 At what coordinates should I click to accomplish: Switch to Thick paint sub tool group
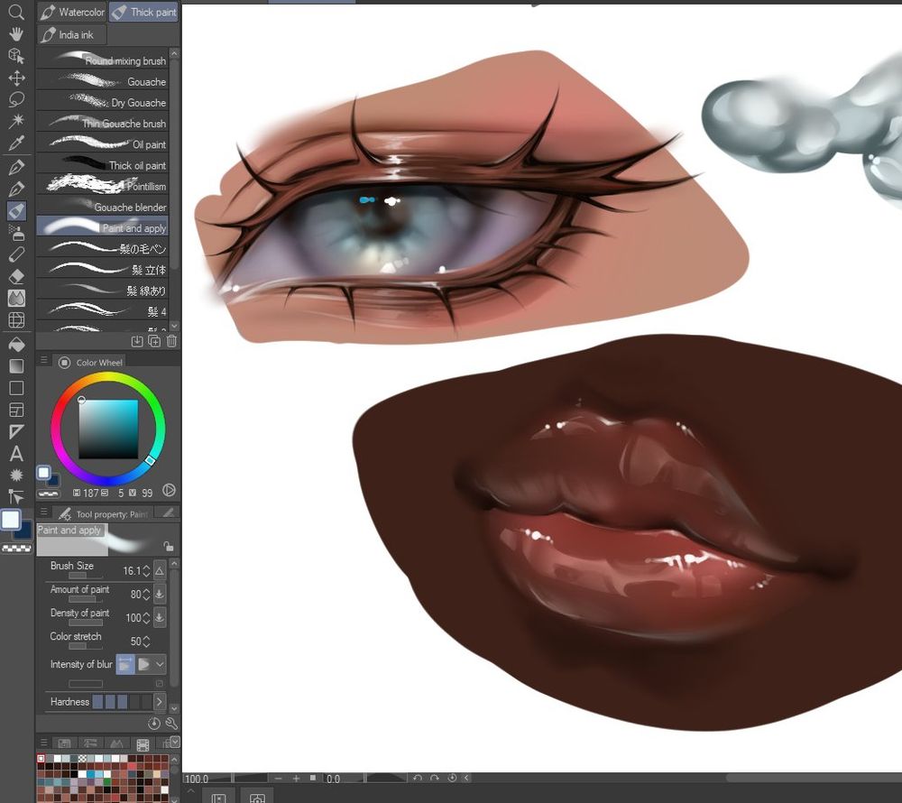pos(143,12)
